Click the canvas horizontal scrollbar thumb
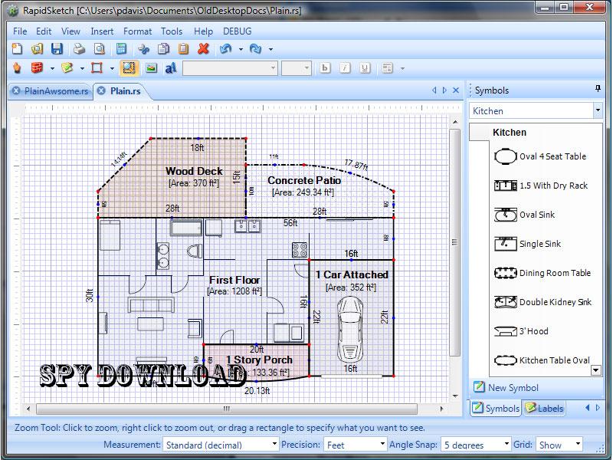The image size is (613, 460). 226,409
